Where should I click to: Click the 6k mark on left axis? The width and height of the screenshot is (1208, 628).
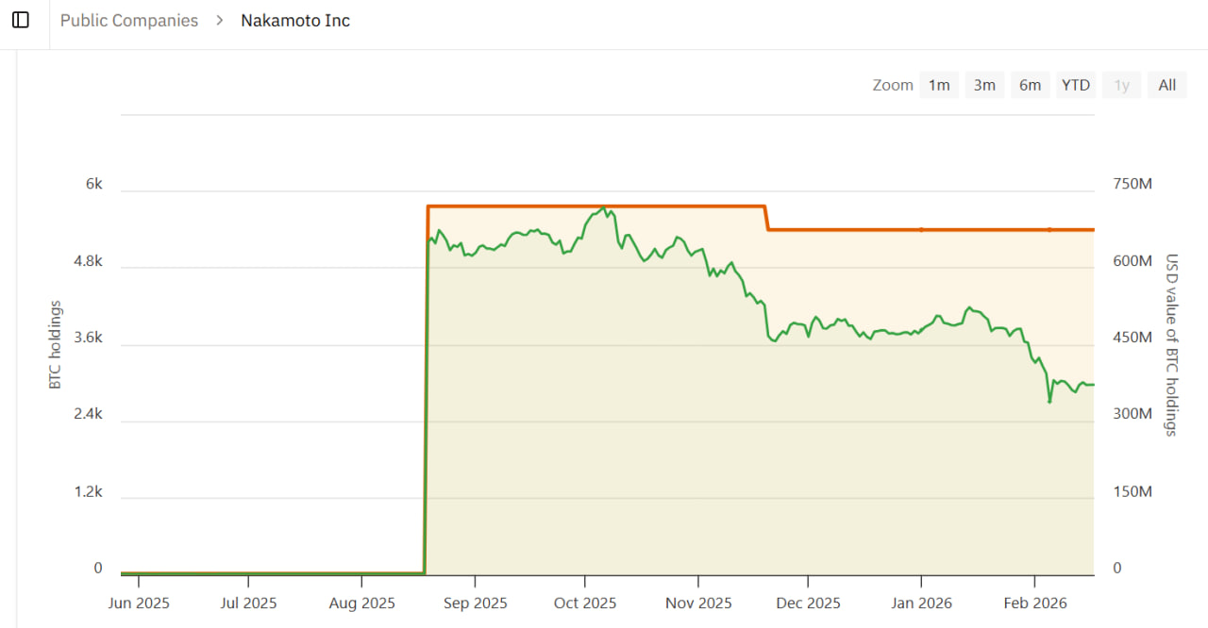point(93,183)
